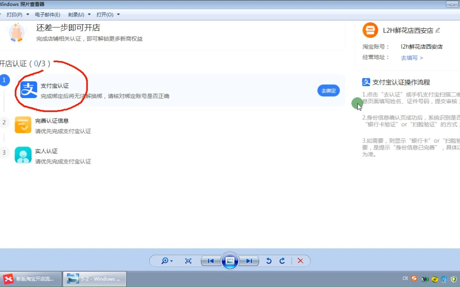This screenshot has height=287, width=460.
Task: Click the Sogou input method tray icon
Action: (x=414, y=278)
